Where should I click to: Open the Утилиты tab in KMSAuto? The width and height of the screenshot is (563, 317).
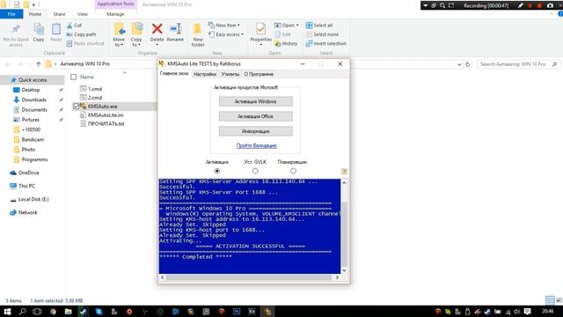point(230,74)
